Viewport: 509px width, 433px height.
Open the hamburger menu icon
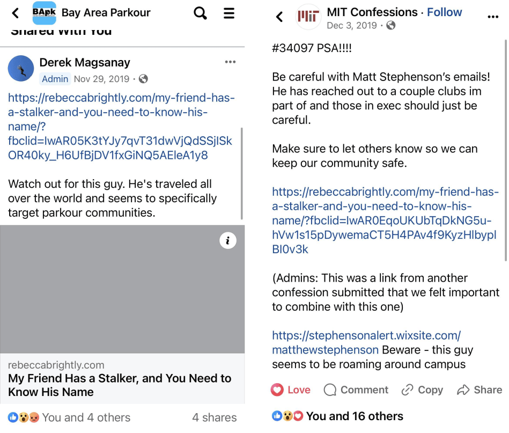[x=229, y=13]
